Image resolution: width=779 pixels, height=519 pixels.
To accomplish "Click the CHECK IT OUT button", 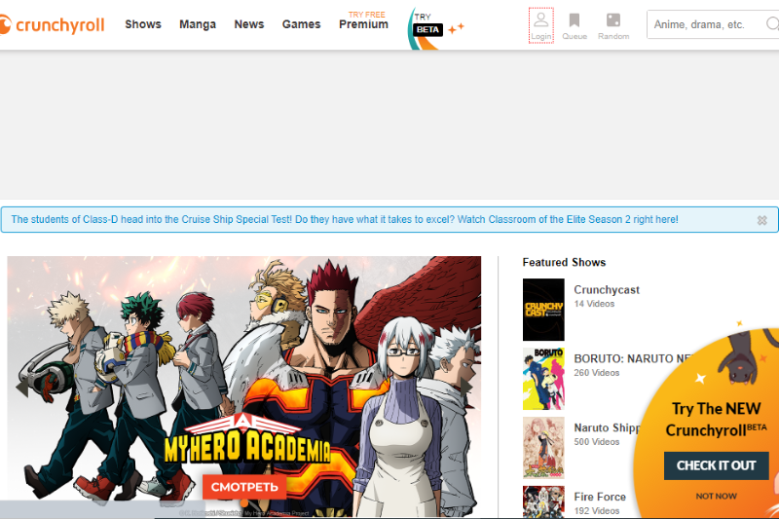I will (x=717, y=465).
